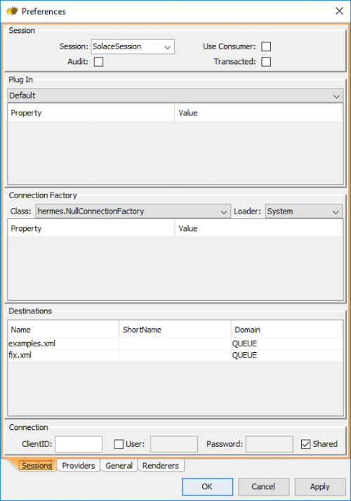Click the HermesJMS icon in the title bar
This screenshot has height=501, width=351.
12,11
